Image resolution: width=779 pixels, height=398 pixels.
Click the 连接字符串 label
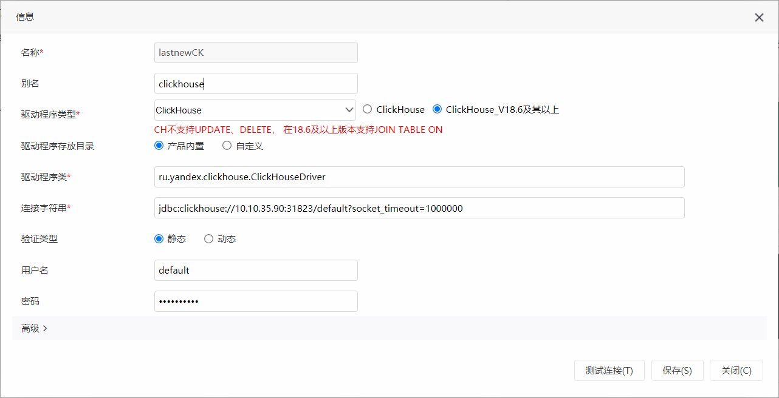(46, 208)
